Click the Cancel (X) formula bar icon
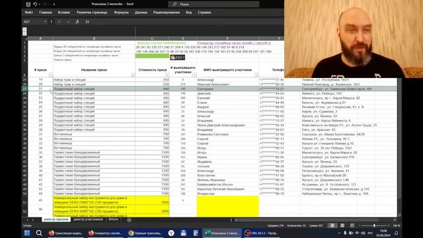Image resolution: width=423 pixels, height=238 pixels. (x=59, y=22)
